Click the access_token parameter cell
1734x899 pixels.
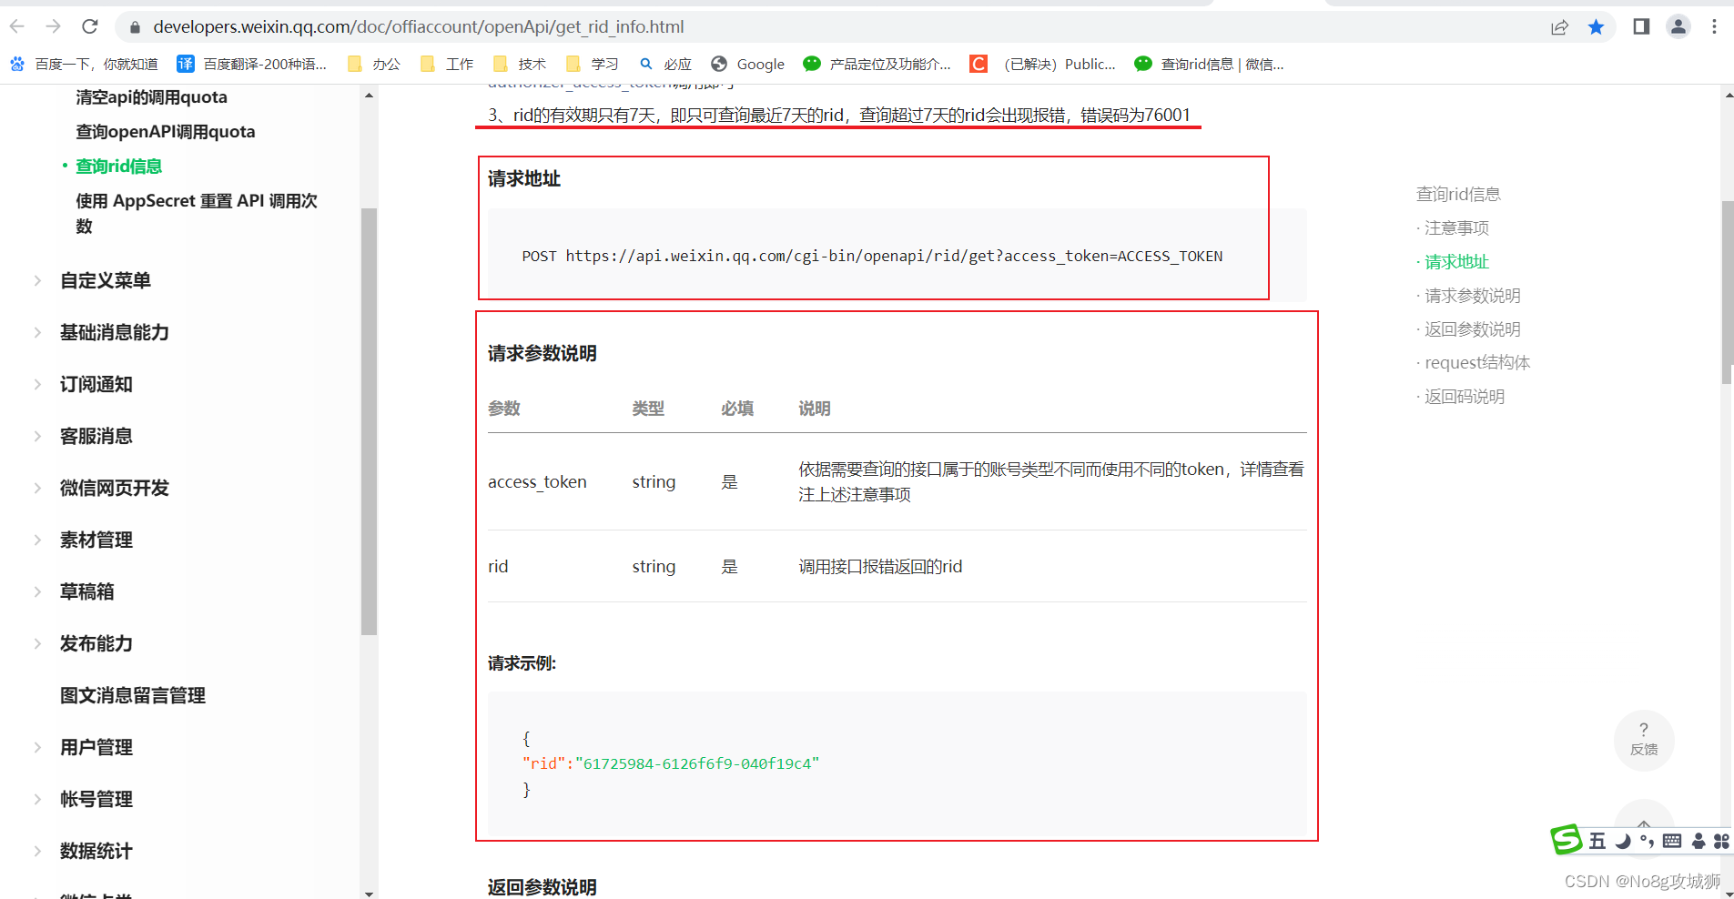(537, 481)
